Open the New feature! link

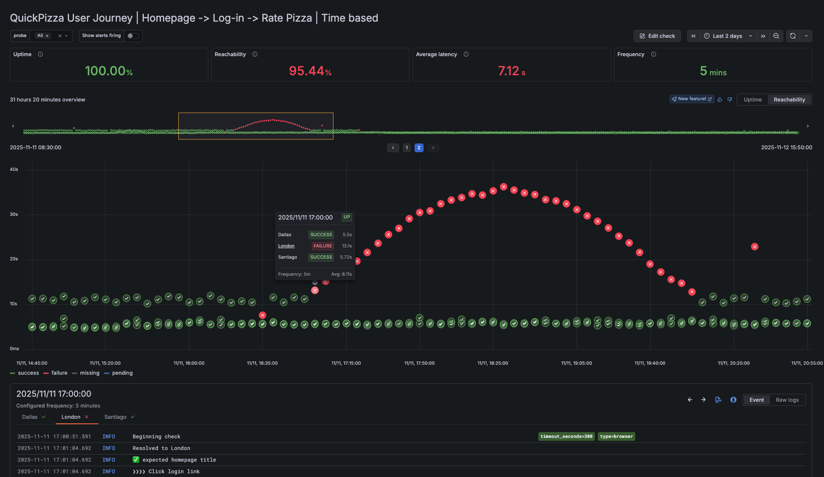(x=691, y=99)
